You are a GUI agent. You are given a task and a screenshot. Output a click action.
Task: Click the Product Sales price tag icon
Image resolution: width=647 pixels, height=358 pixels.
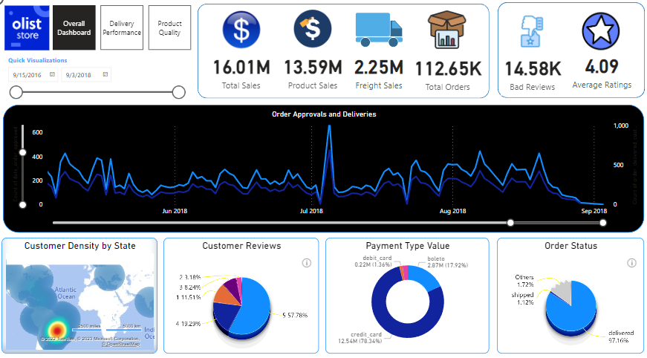point(312,30)
